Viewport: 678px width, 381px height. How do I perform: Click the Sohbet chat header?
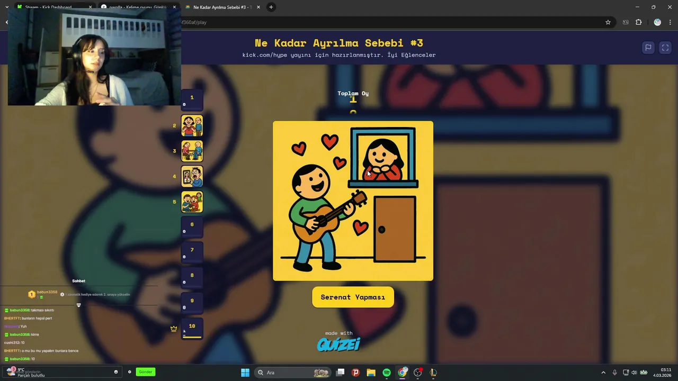(x=78, y=281)
